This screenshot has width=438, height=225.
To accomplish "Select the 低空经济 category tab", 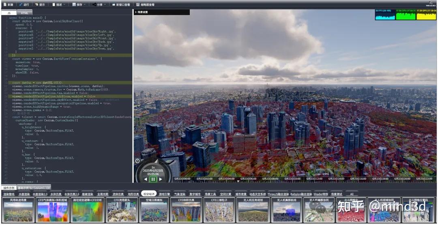I will pos(148,194).
